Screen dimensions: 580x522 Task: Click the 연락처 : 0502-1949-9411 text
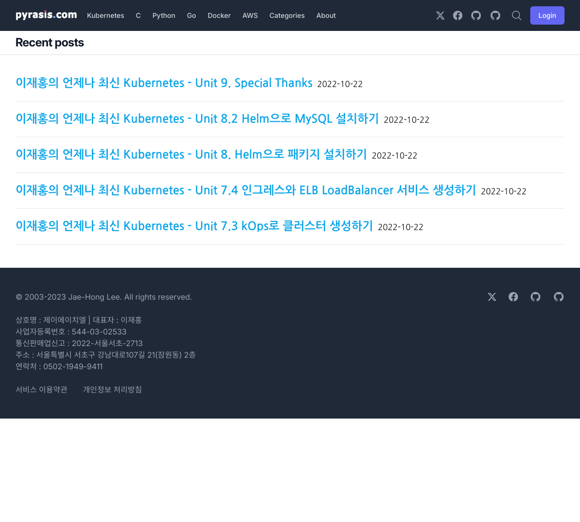pyautogui.click(x=59, y=366)
